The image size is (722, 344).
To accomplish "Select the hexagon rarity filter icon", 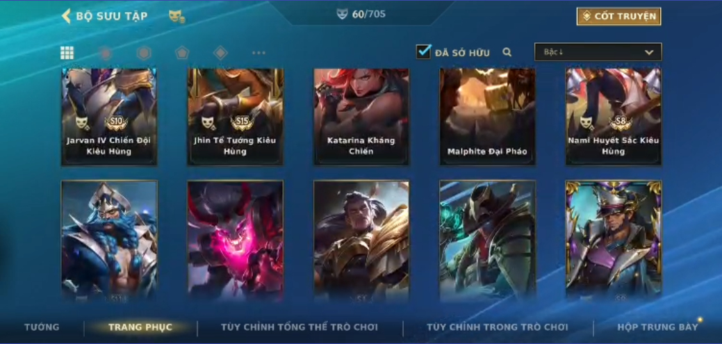I will (x=144, y=53).
